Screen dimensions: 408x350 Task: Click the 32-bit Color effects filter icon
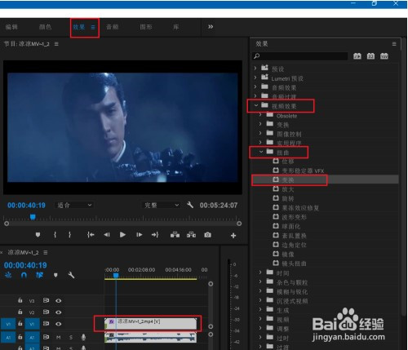point(370,56)
